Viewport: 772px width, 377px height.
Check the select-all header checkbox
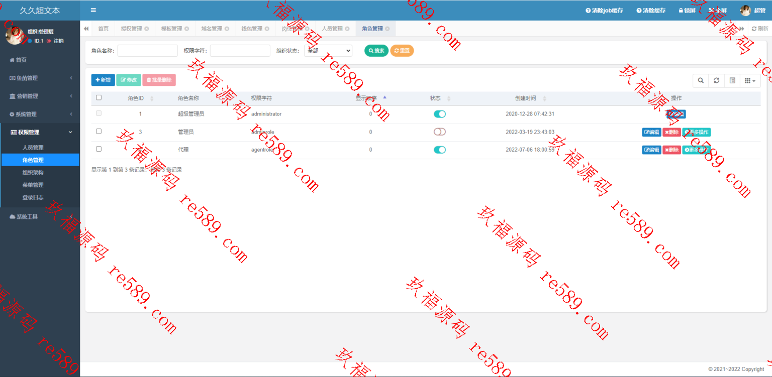tap(99, 97)
